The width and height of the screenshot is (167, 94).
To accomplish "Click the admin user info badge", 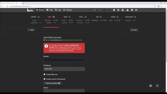I will coord(100,10).
